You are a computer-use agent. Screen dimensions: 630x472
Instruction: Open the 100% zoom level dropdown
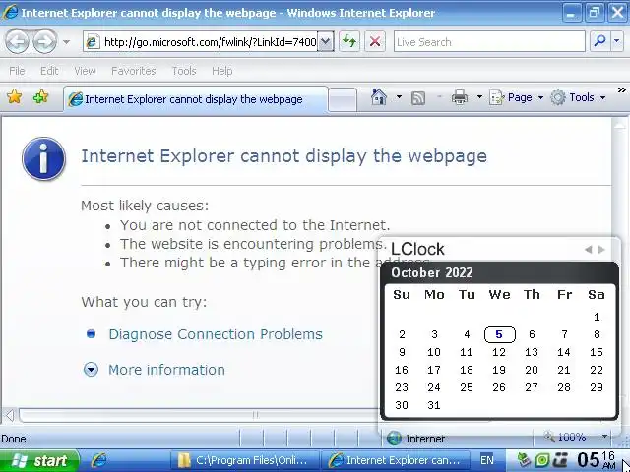(604, 437)
